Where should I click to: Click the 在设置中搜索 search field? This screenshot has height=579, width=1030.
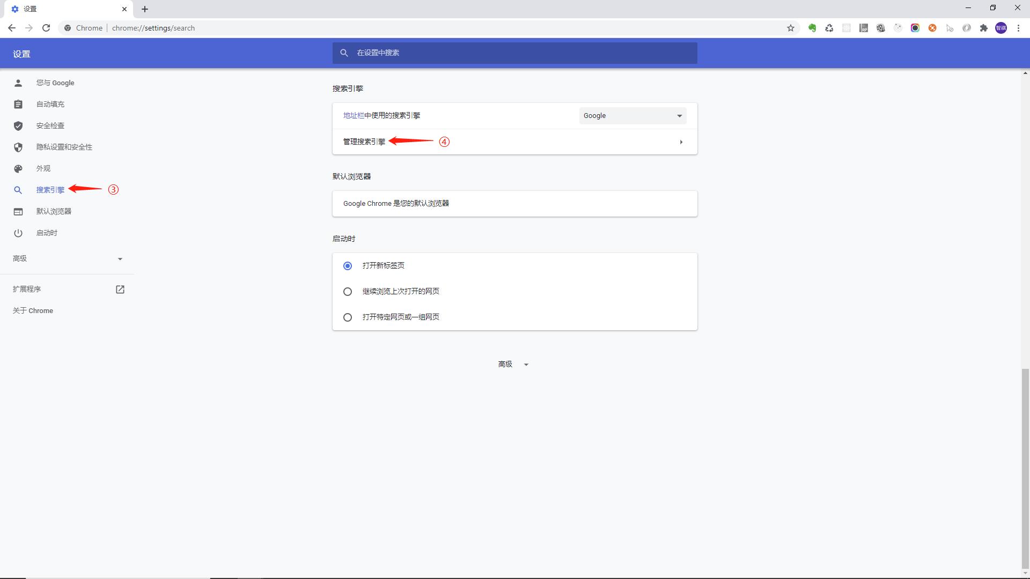515,53
